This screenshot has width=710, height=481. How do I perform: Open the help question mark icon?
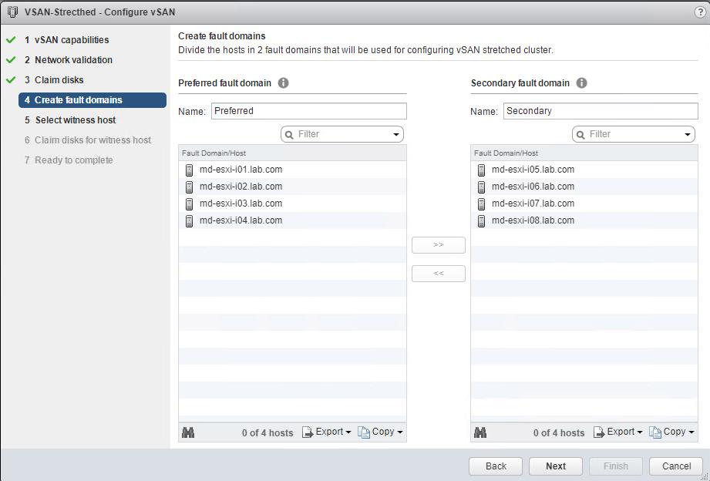700,12
